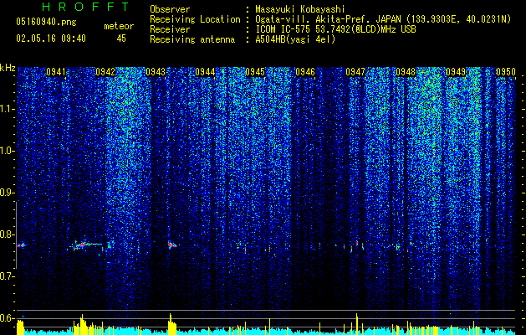526x335 pixels.
Task: Click the 0945 time marker
Action: (255, 71)
